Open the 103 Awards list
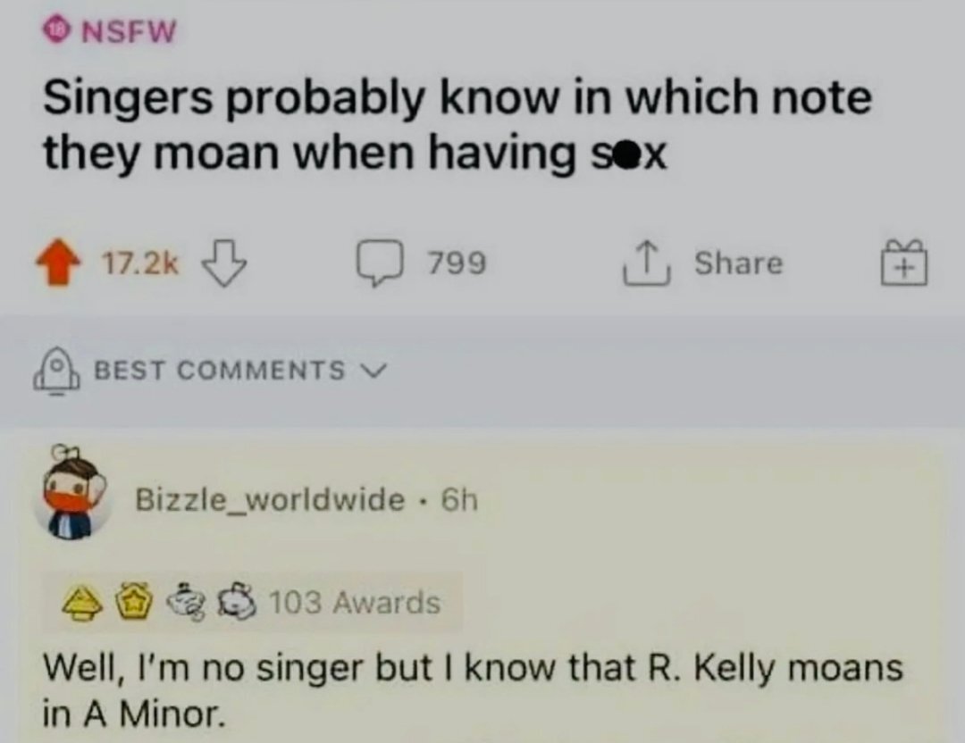 pos(355,603)
